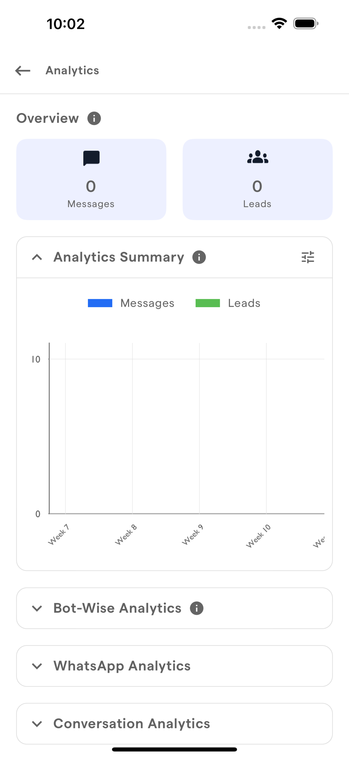Viewport: 349px width, 758px height.
Task: Tap the Week 8 axis label
Action: tap(126, 535)
